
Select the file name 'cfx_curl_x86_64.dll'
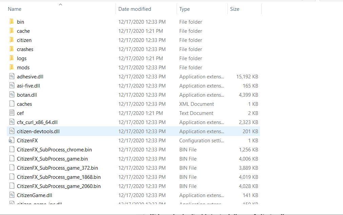37,122
